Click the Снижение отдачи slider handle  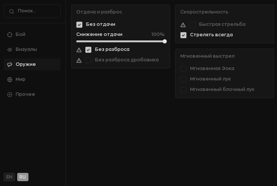click(165, 41)
